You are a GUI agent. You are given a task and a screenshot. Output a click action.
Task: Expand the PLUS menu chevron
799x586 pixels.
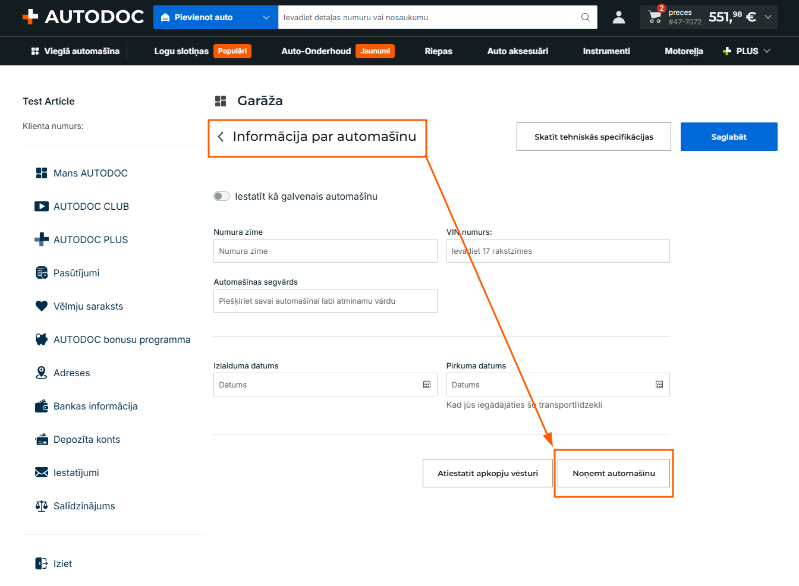point(767,51)
